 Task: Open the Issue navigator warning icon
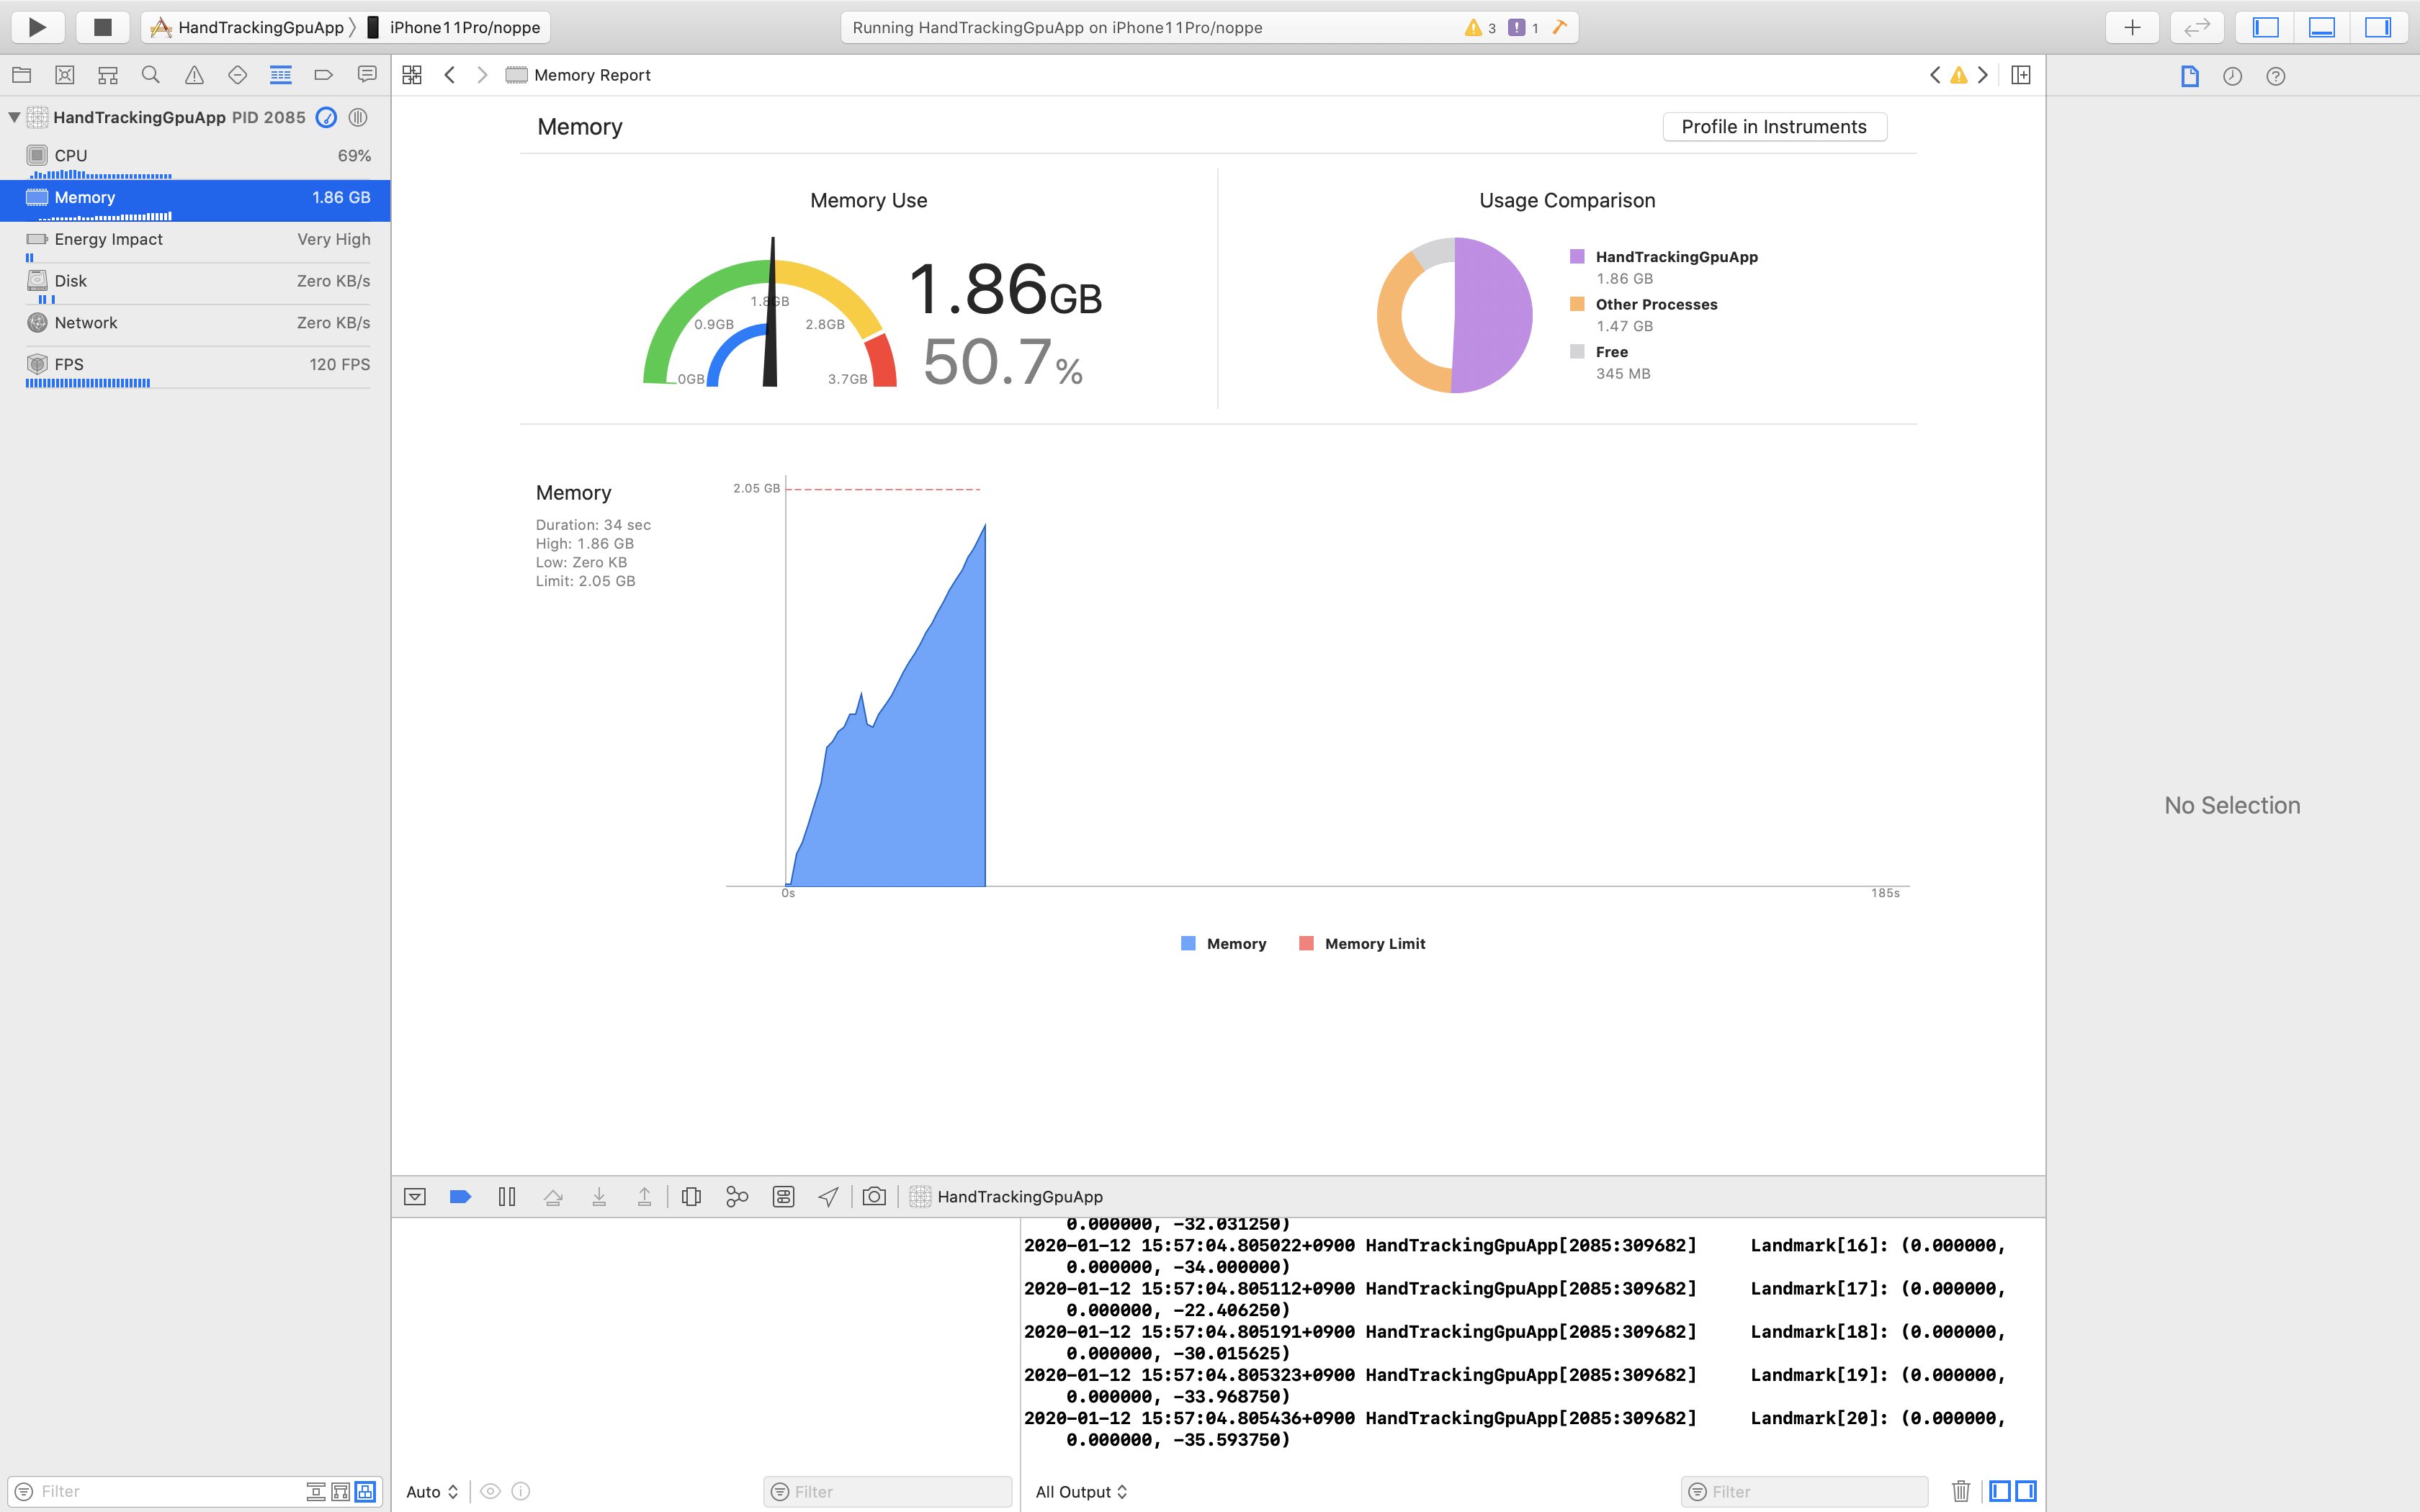(194, 75)
